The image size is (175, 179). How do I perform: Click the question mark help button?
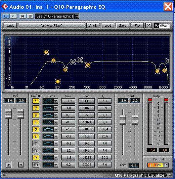click(x=148, y=26)
